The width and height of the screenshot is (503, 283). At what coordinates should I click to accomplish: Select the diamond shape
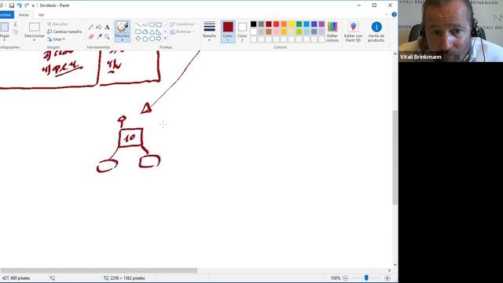coord(138,39)
